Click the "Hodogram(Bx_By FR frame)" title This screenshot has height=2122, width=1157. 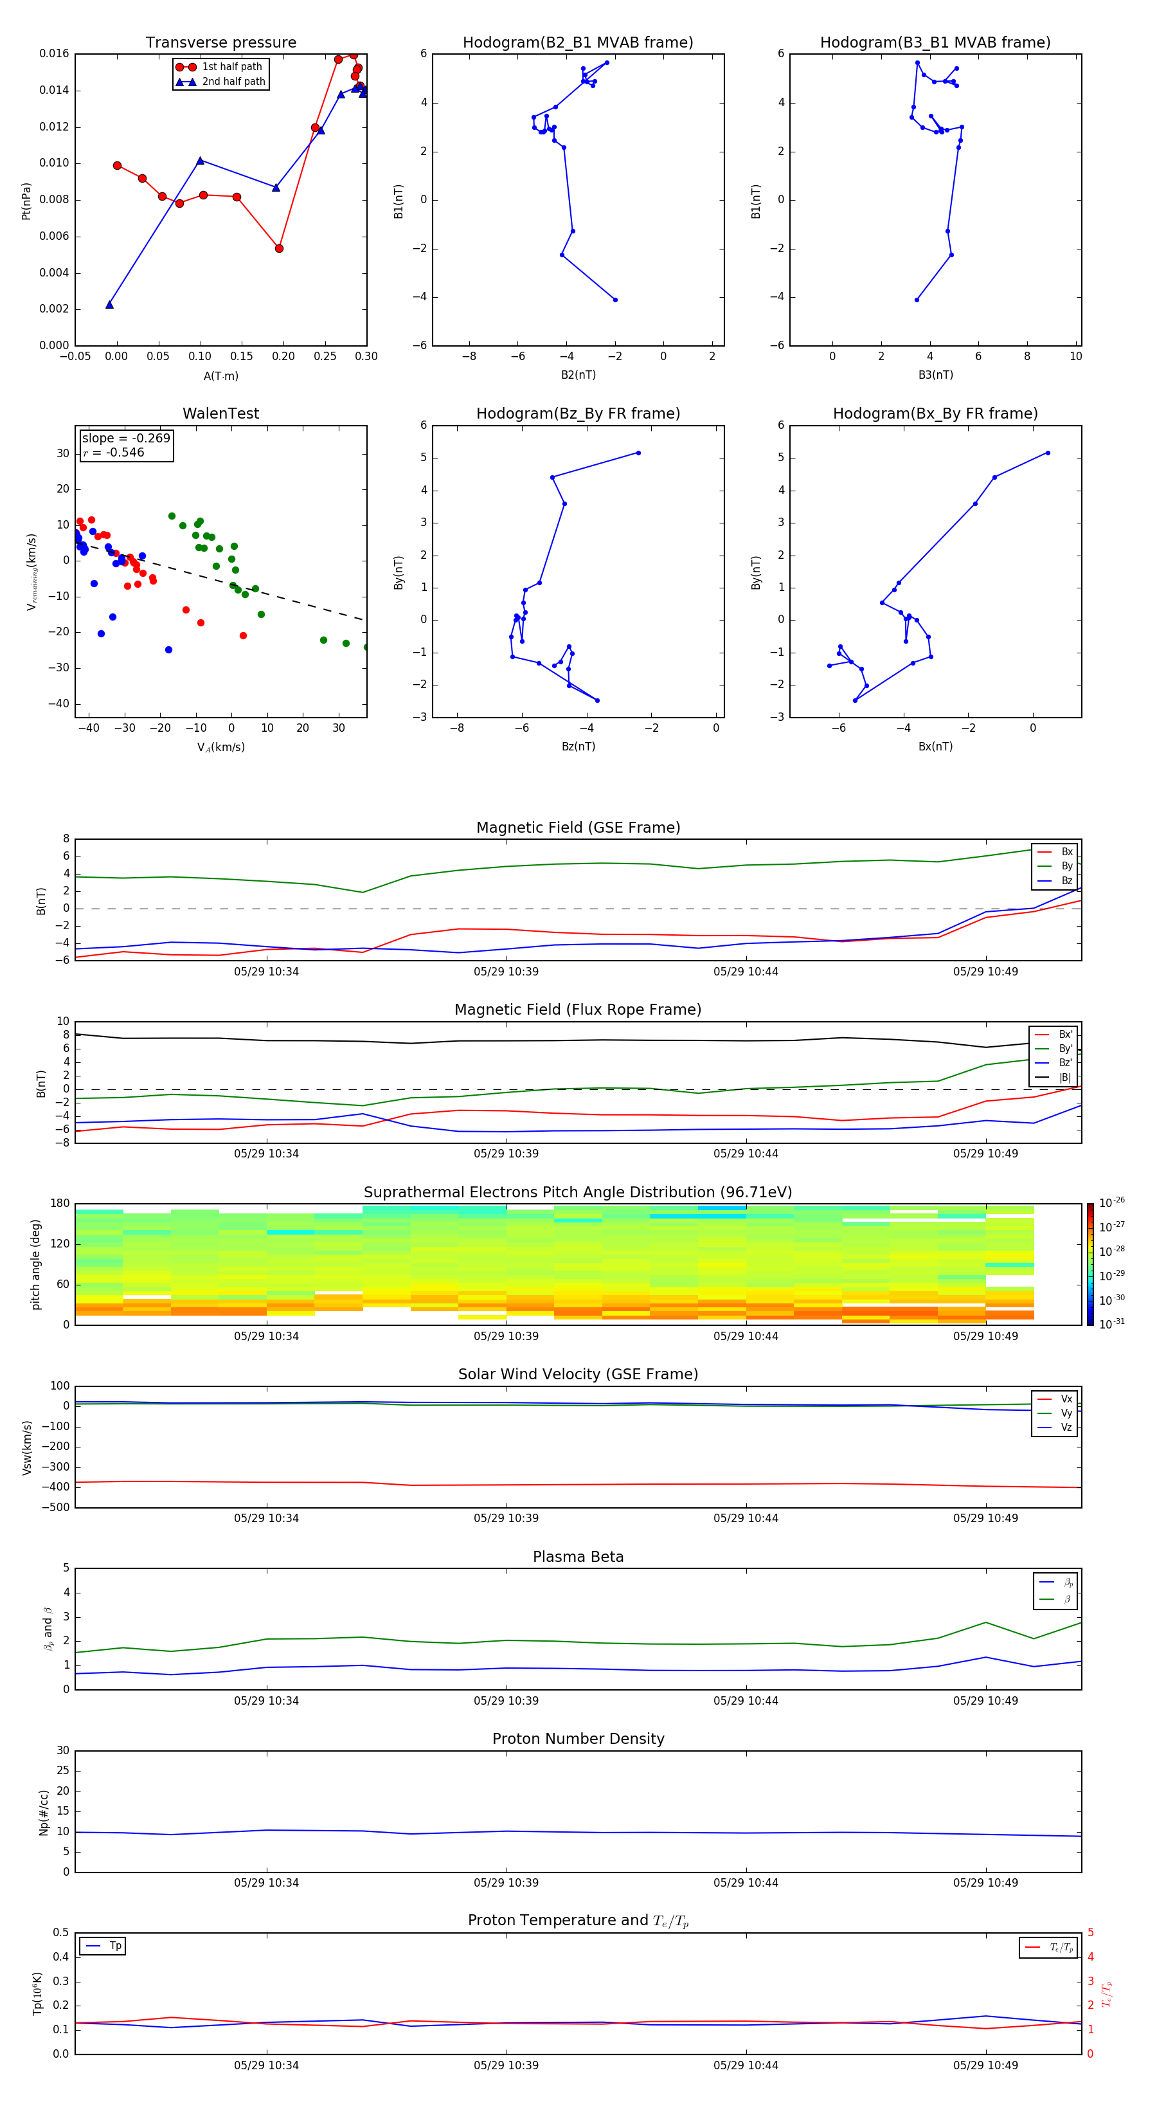[935, 413]
